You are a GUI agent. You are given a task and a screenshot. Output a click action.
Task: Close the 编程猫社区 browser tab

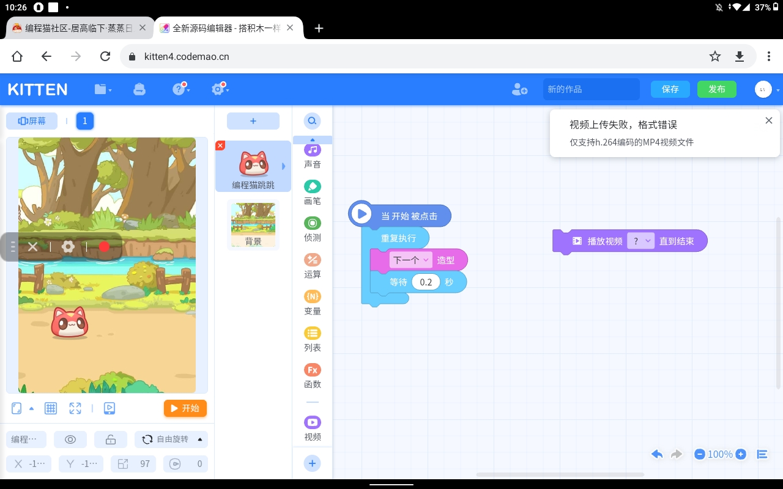coord(143,28)
